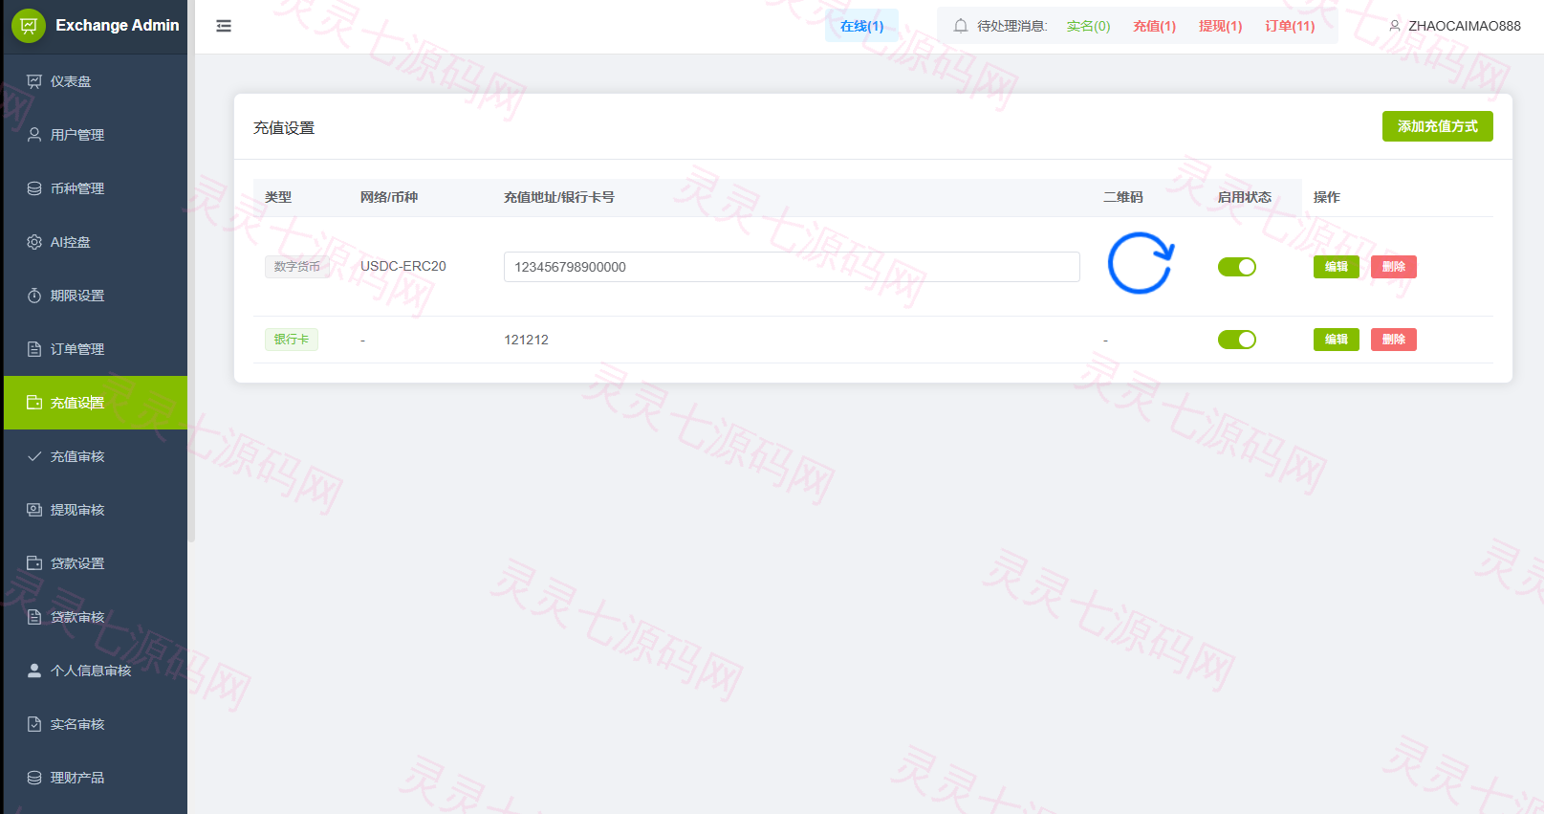
Task: Click 添加充值方式 button
Action: [1437, 126]
